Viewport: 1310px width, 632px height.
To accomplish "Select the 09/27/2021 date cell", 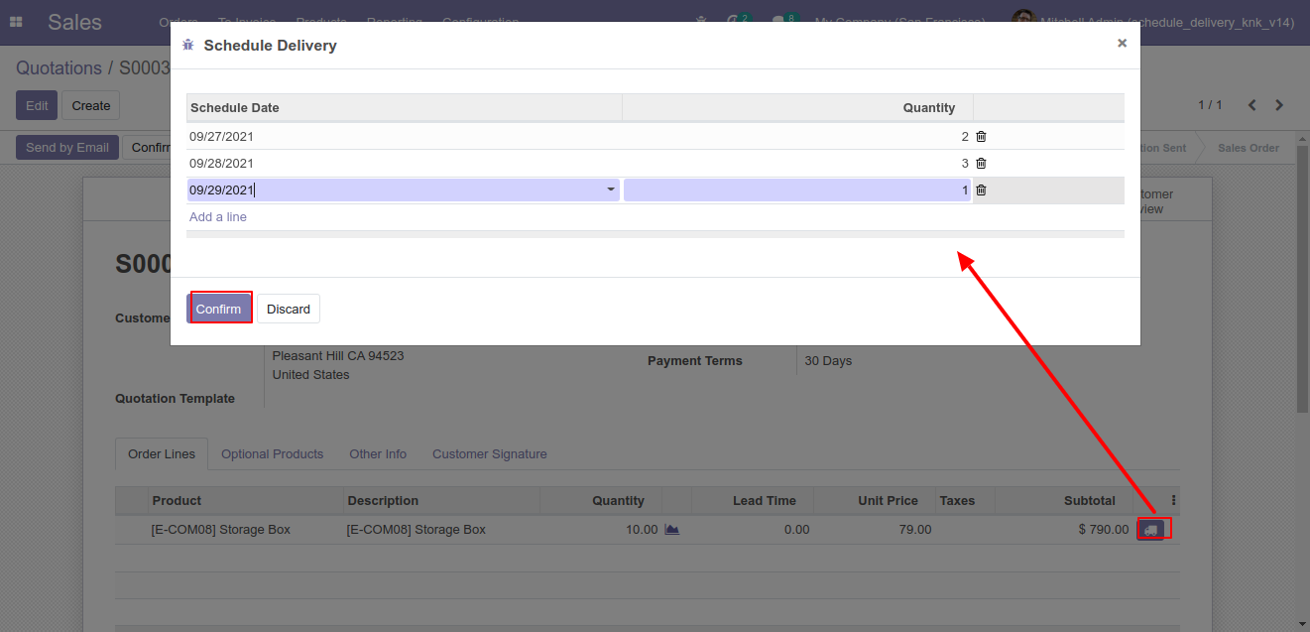I will tap(405, 137).
